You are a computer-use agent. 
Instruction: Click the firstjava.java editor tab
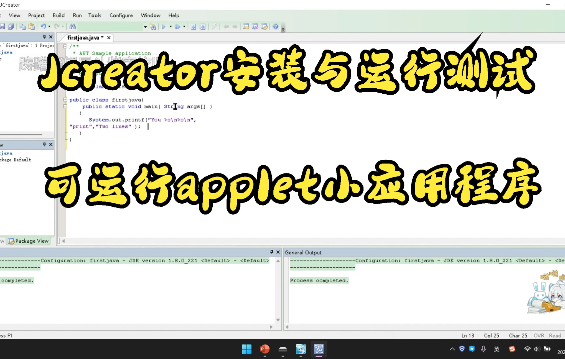83,37
